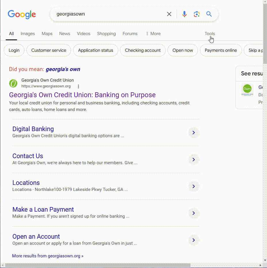Image resolution: width=267 pixels, height=268 pixels.
Task: Click into the search input field
Action: coord(109,14)
